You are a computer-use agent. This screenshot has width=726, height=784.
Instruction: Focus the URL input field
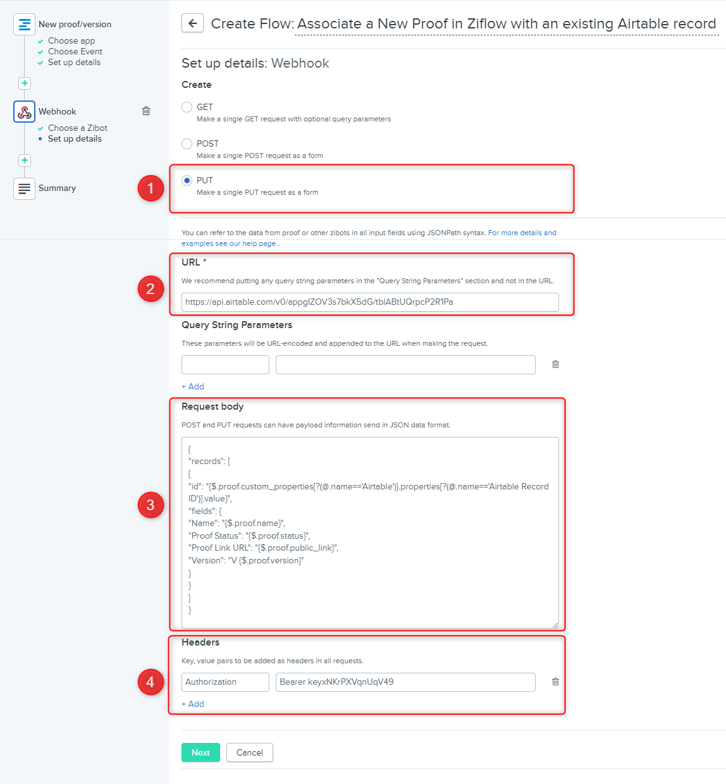370,302
